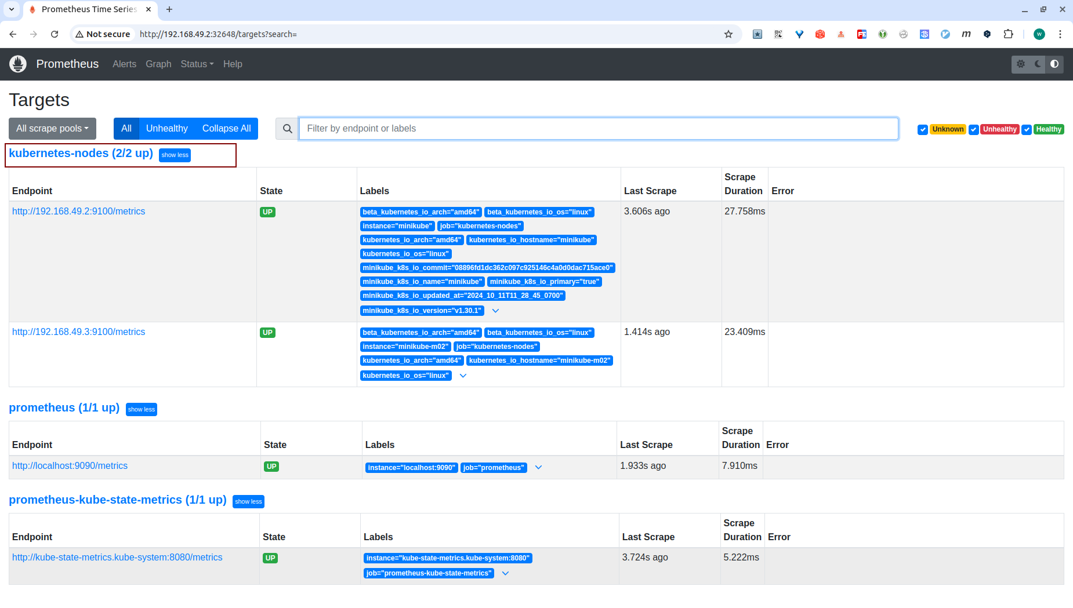Open the Status dropdown menu

(197, 64)
